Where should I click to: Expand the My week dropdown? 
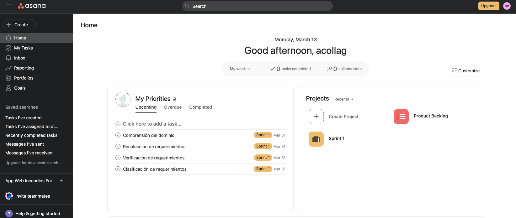pos(240,69)
